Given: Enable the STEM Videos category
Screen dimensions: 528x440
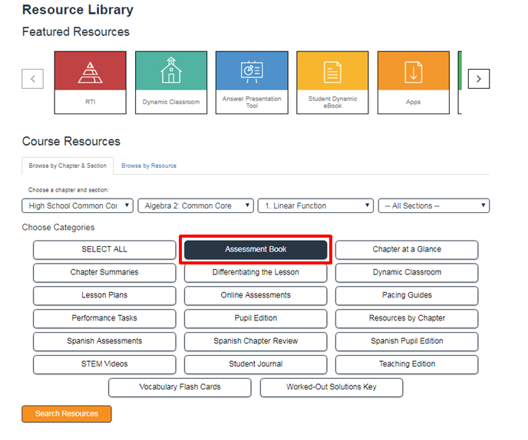Looking at the screenshot, I should (104, 364).
